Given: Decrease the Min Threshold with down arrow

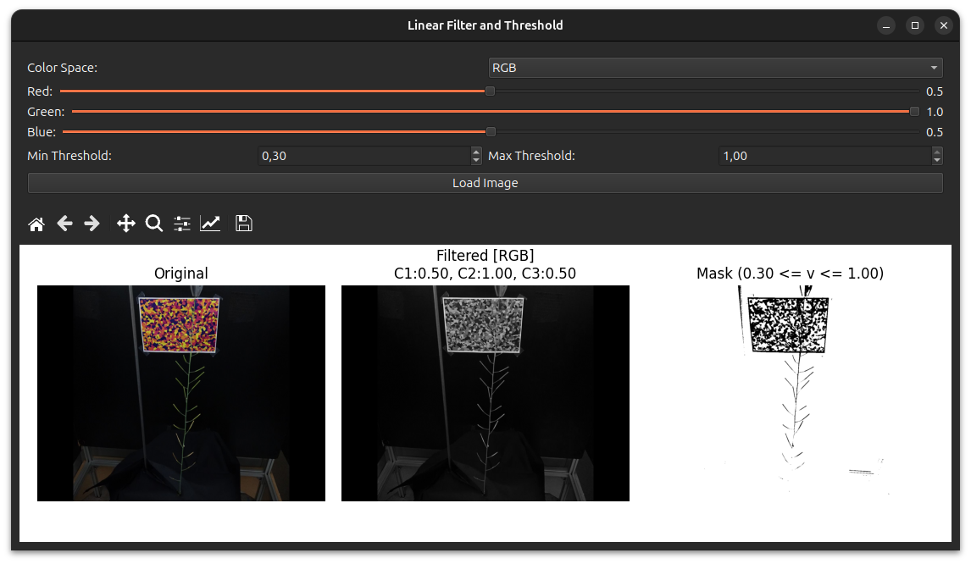Looking at the screenshot, I should pos(475,160).
